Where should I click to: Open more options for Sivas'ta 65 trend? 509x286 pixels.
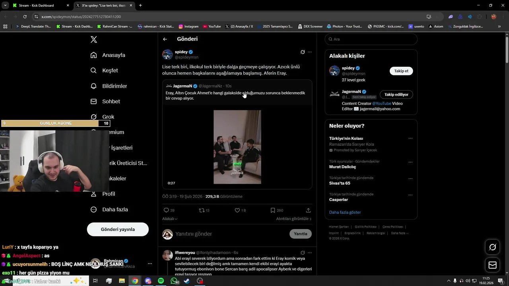coord(410,178)
